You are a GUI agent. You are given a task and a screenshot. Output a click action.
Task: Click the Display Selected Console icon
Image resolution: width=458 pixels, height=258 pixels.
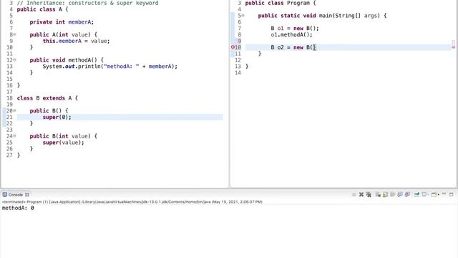tap(424, 194)
